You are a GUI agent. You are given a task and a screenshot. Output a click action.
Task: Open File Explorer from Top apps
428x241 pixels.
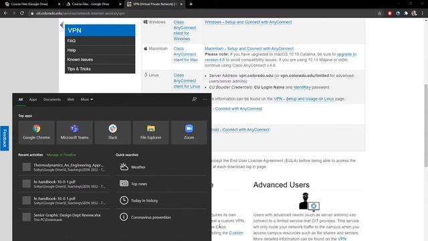pyautogui.click(x=150, y=133)
